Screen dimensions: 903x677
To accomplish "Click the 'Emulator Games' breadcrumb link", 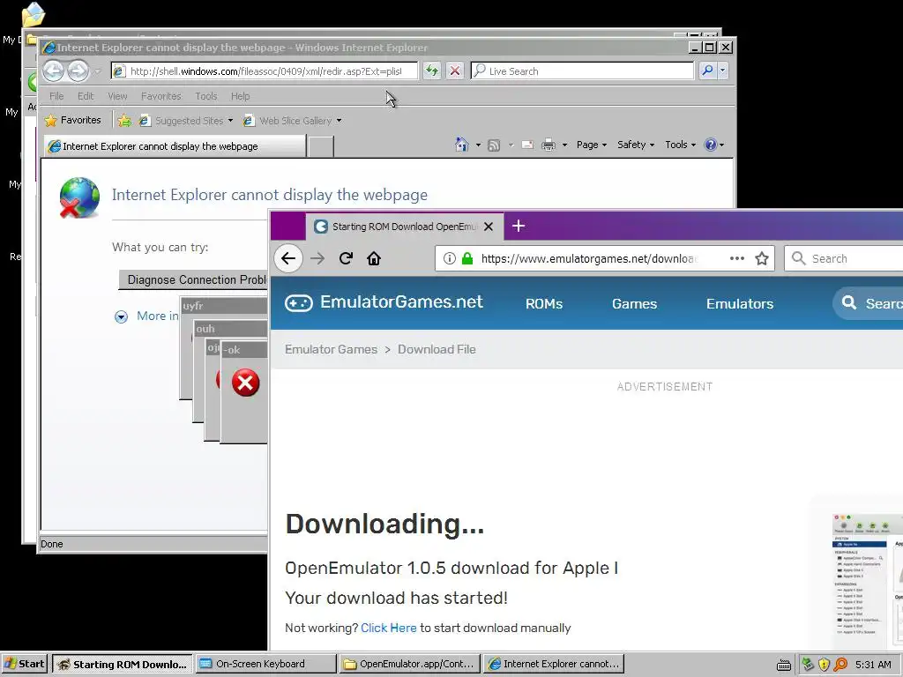I will [332, 349].
